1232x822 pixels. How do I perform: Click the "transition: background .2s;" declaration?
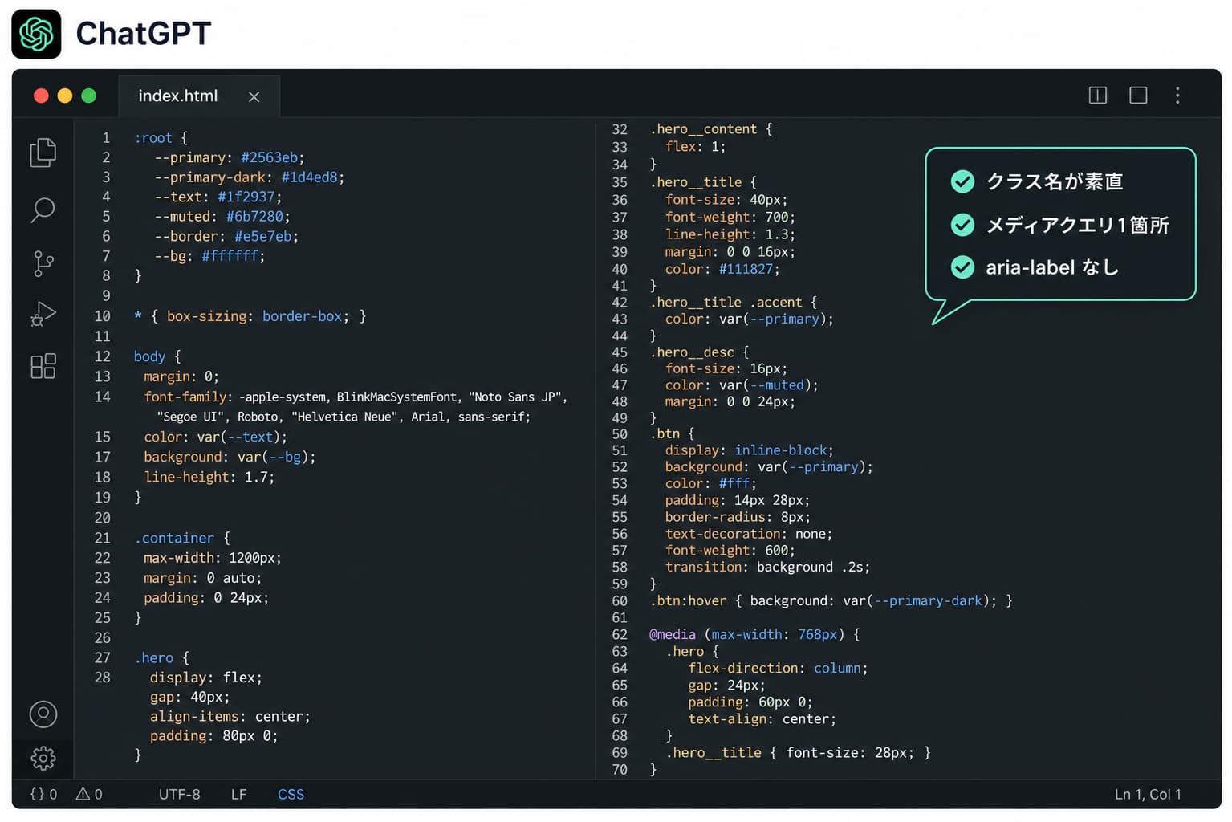767,567
